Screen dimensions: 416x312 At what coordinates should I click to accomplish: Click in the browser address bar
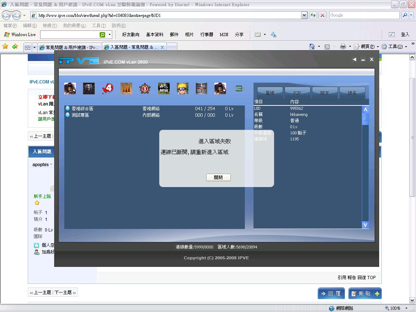point(169,16)
